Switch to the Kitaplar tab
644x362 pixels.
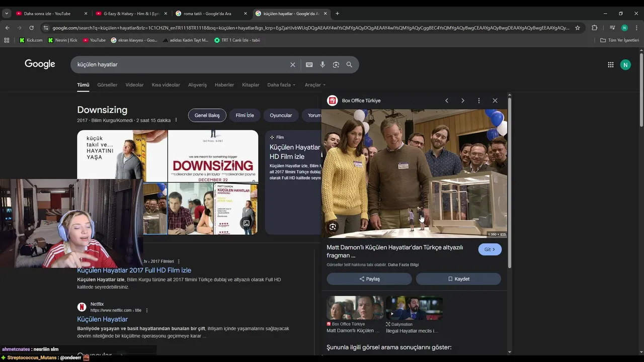click(251, 85)
